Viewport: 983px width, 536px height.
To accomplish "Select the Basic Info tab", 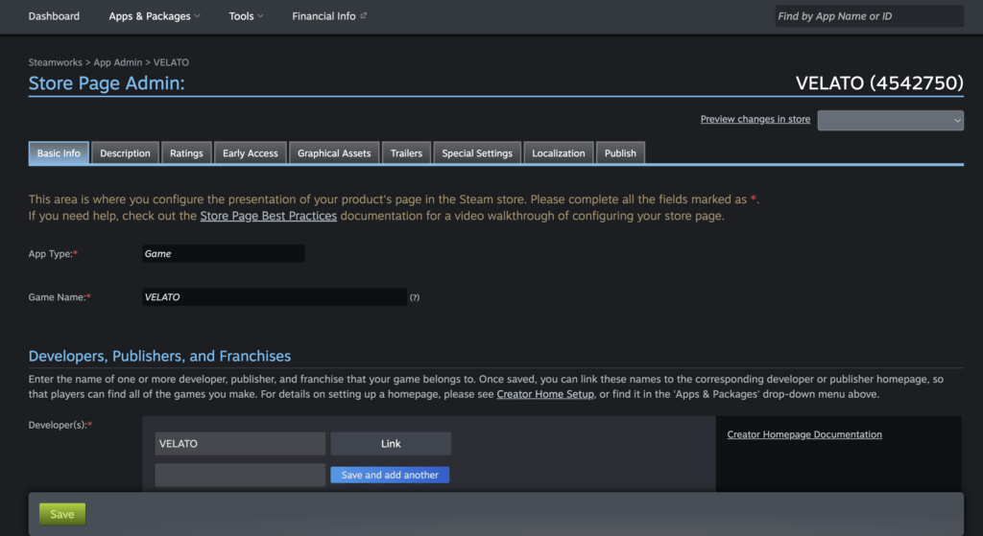I will (x=59, y=153).
